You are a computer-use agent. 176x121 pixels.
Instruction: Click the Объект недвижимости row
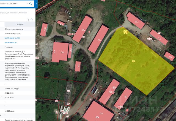14,29
